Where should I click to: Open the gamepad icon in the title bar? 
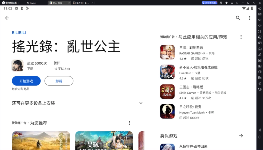[x=221, y=3]
